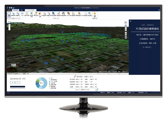Open the トラバース計算 tool
The width and height of the screenshot is (167, 123).
(40, 15)
